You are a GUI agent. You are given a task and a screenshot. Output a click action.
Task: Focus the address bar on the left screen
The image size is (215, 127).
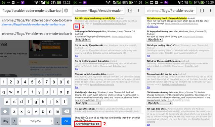click(32, 10)
